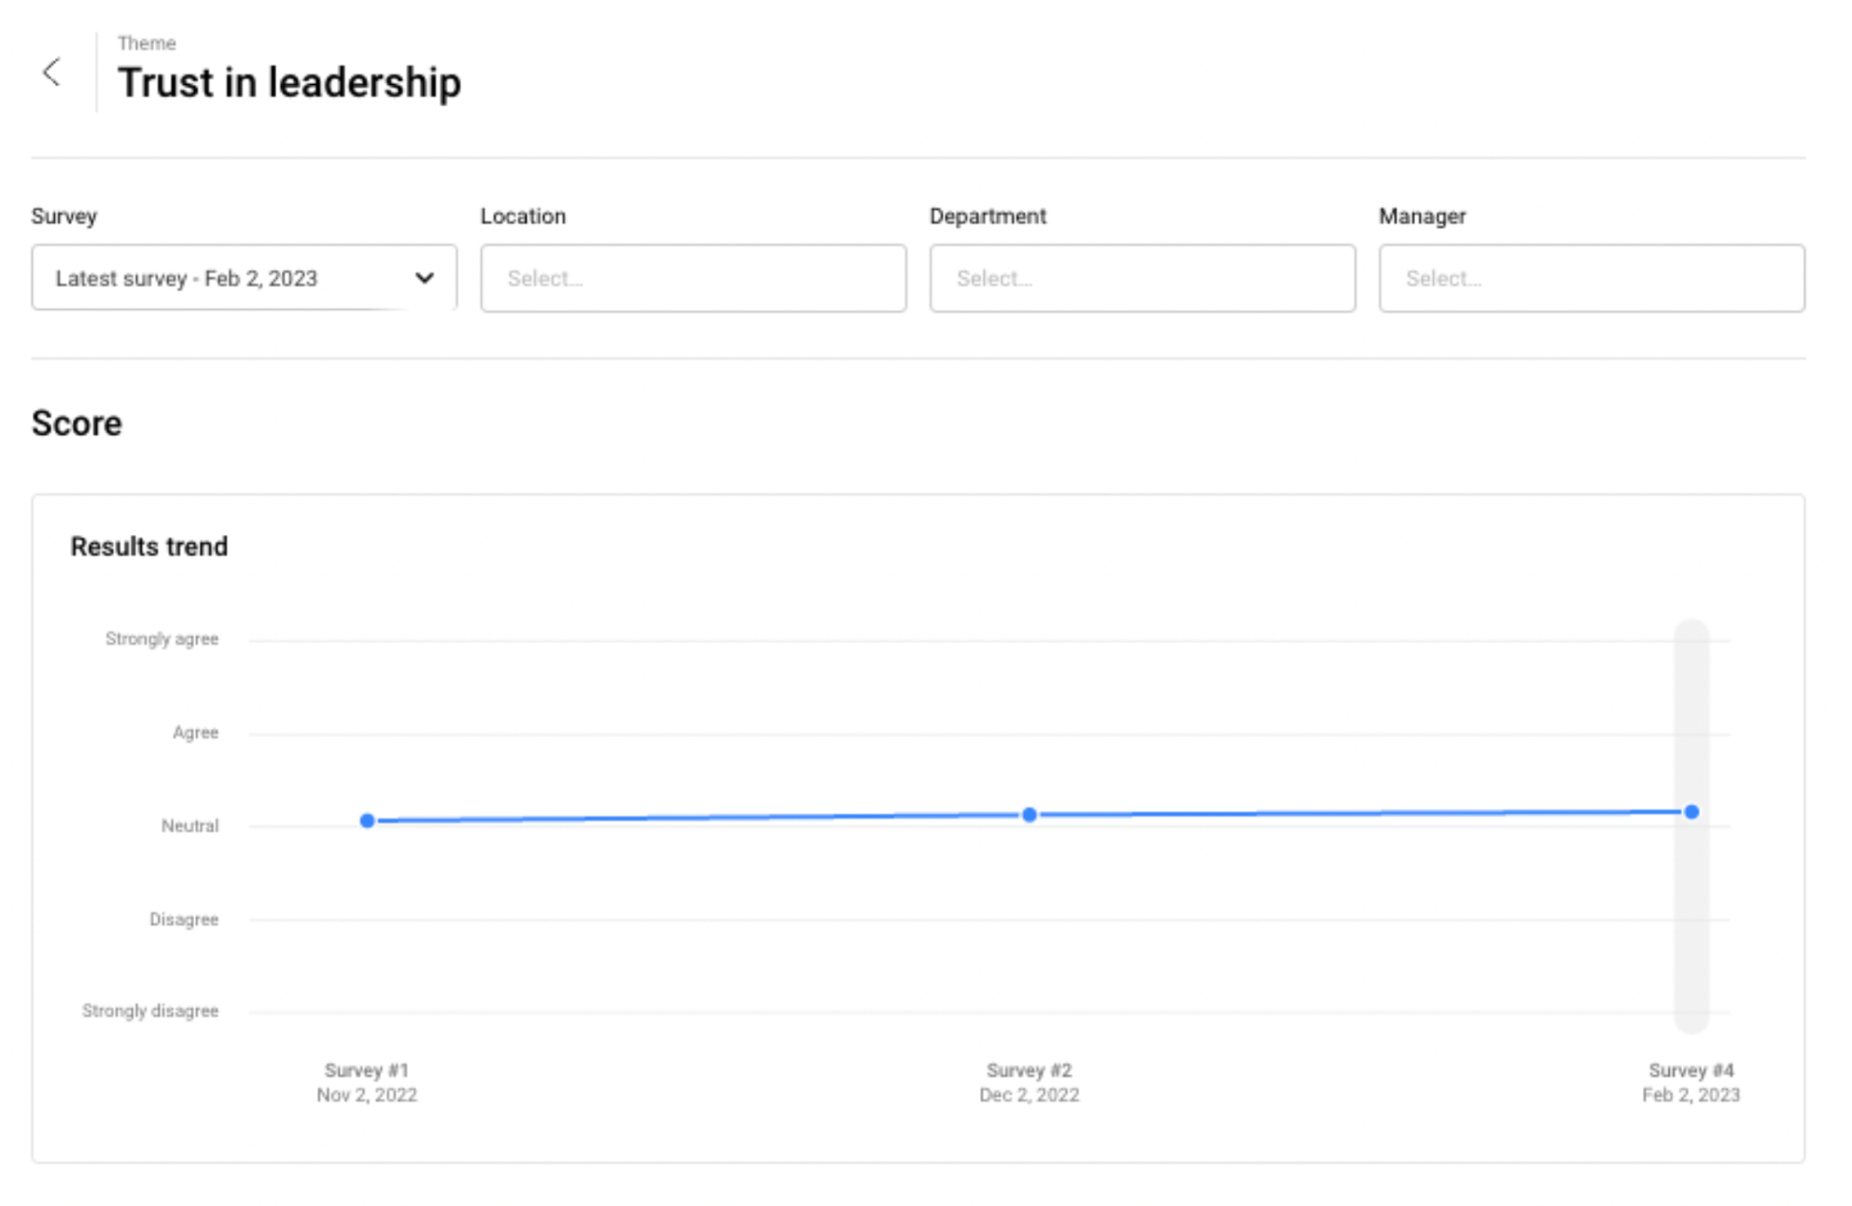Open the Location select field

point(693,278)
